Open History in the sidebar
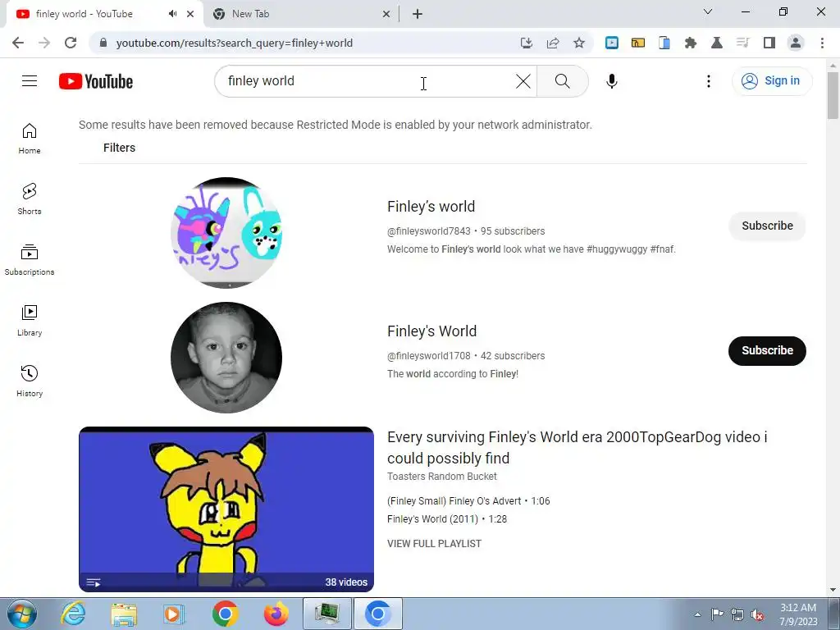This screenshot has height=630, width=840. click(x=30, y=381)
